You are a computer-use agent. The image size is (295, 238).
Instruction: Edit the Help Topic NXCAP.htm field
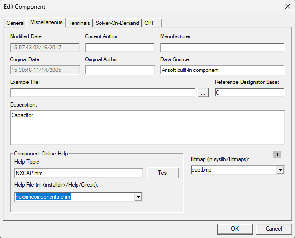[78, 173]
